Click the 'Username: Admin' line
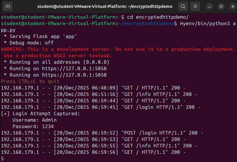This screenshot has width=237, height=162. (x=34, y=120)
